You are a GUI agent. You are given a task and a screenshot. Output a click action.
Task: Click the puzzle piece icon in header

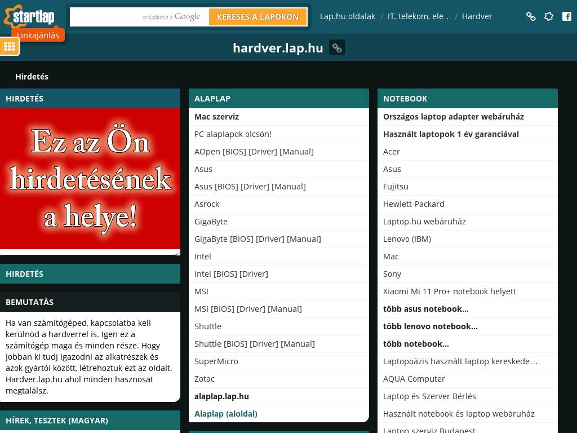(x=549, y=16)
